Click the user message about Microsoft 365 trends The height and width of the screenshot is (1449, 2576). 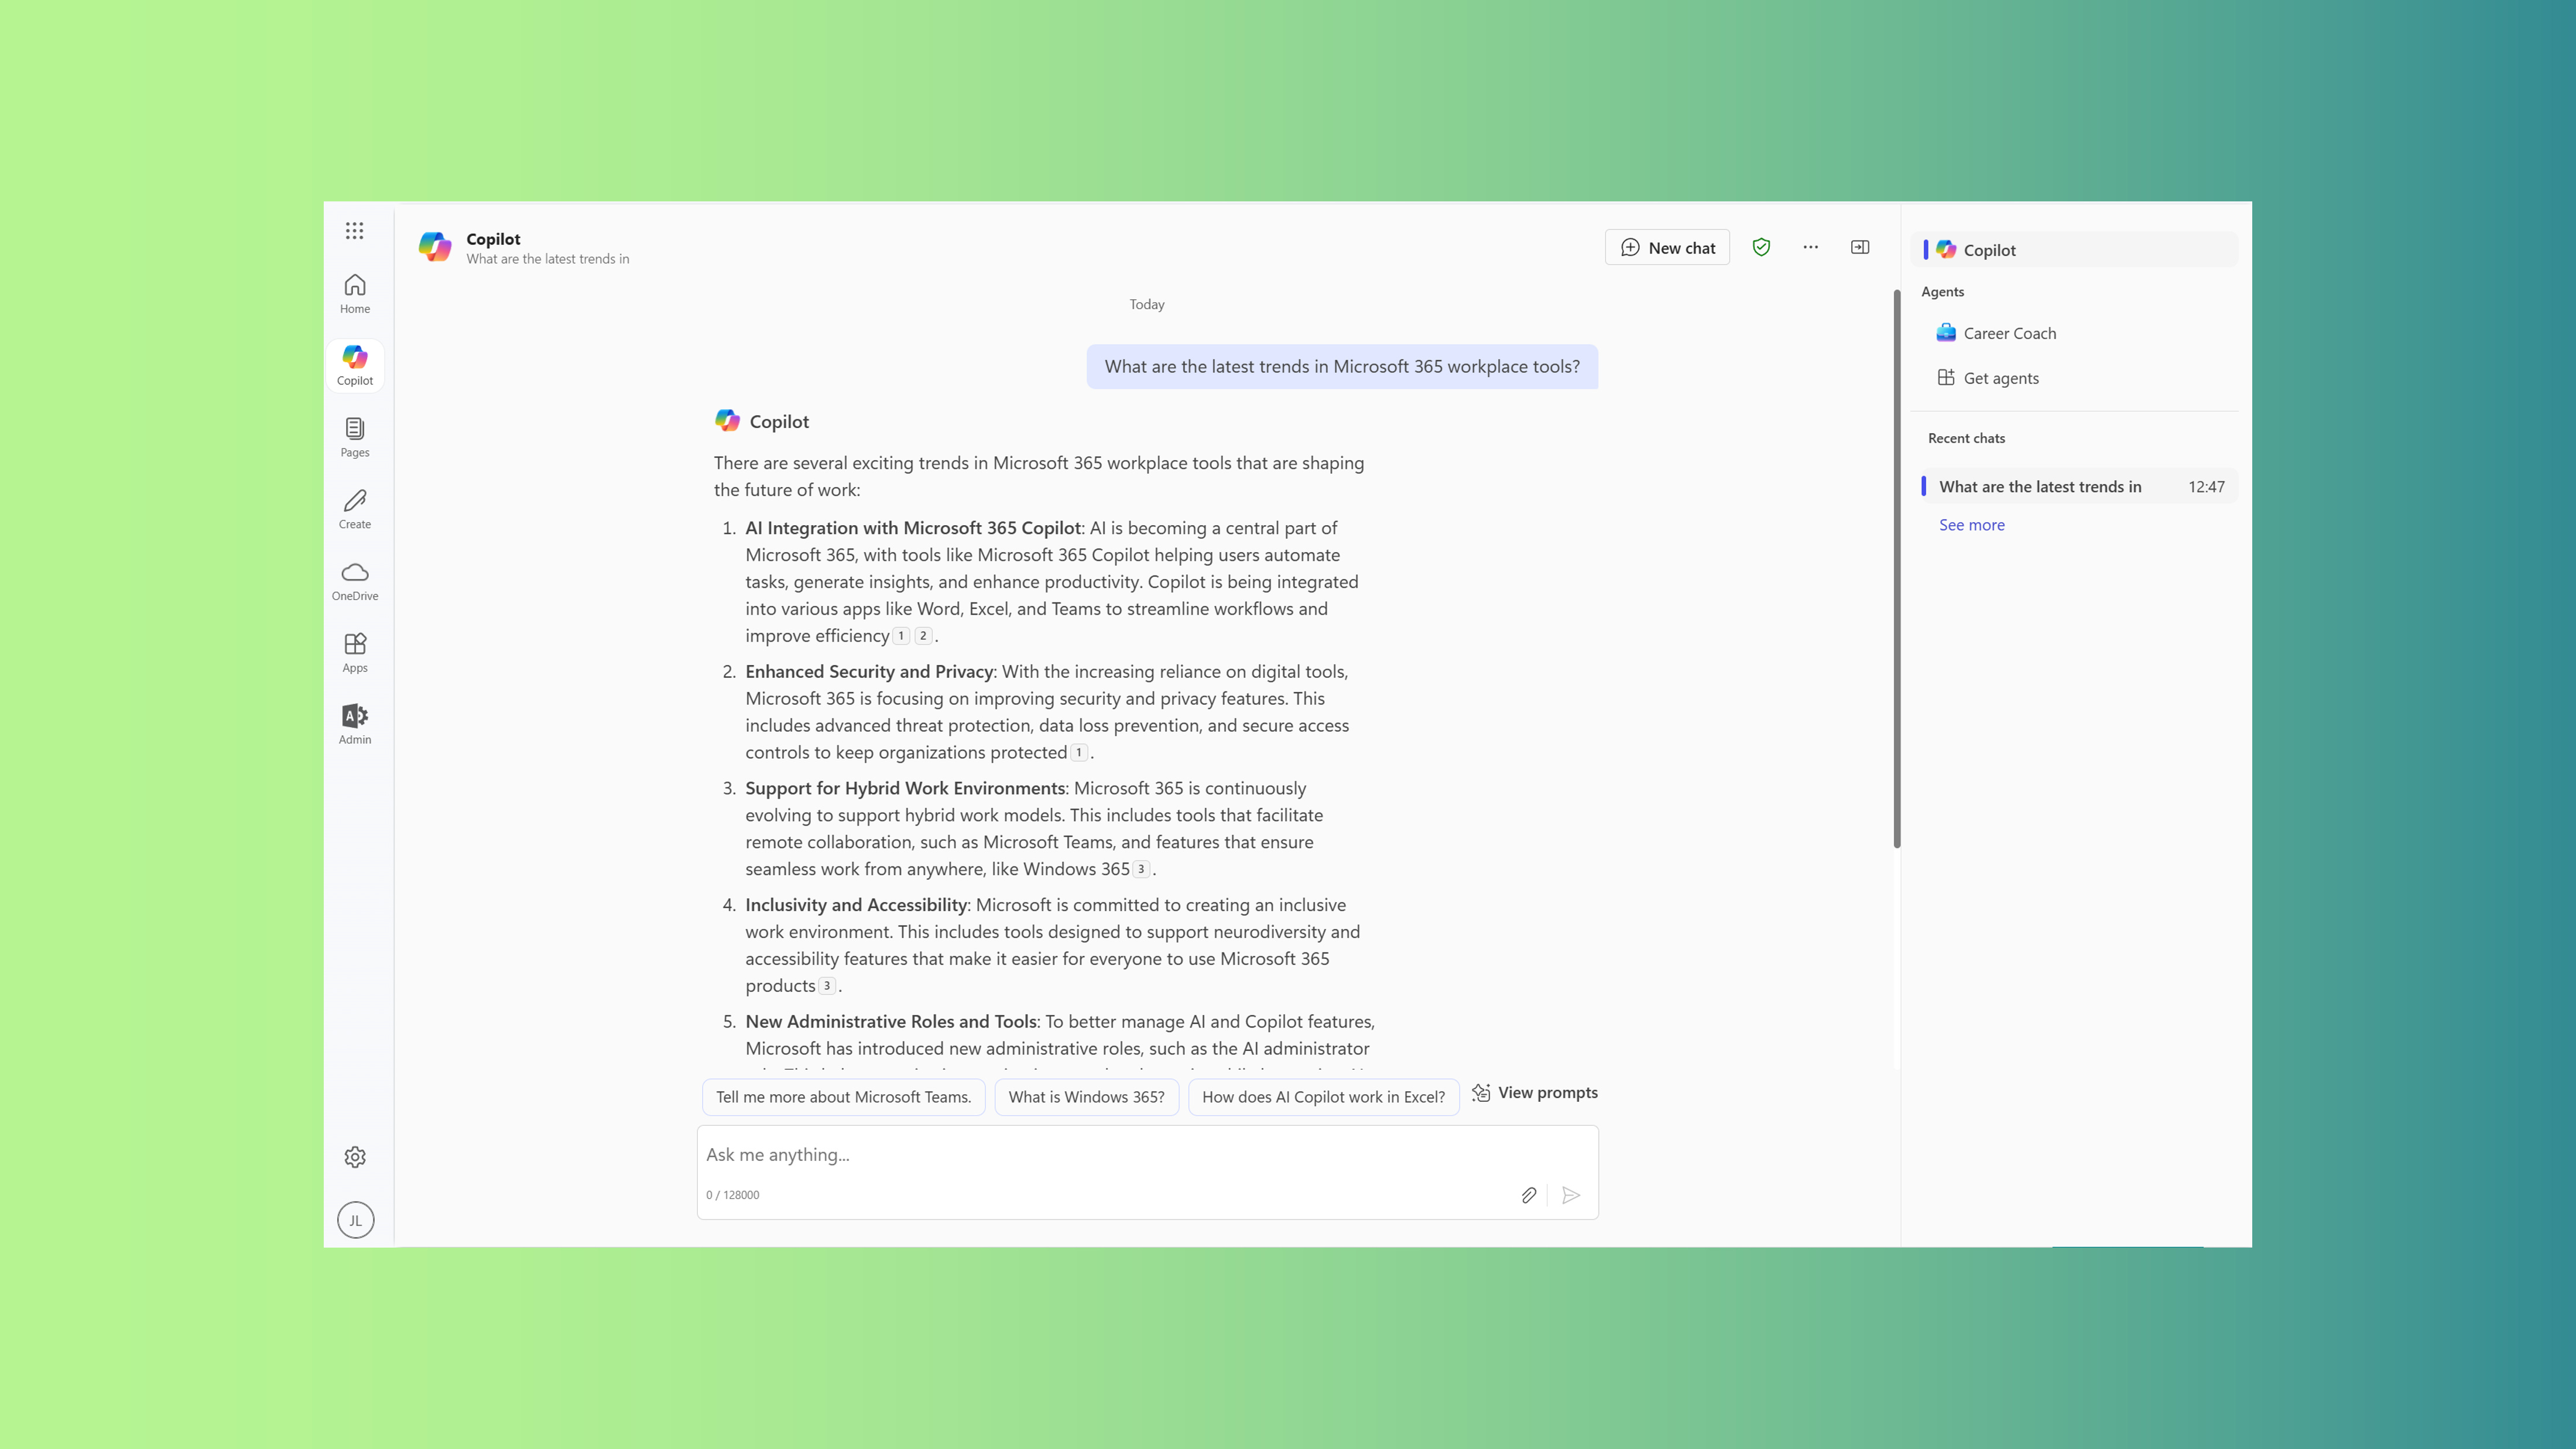click(x=1342, y=367)
